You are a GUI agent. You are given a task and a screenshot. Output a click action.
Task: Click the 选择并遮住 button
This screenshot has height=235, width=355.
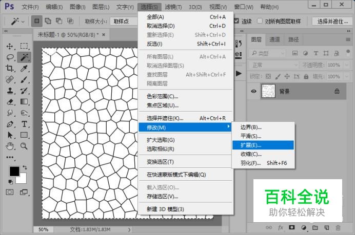[x=332, y=22]
